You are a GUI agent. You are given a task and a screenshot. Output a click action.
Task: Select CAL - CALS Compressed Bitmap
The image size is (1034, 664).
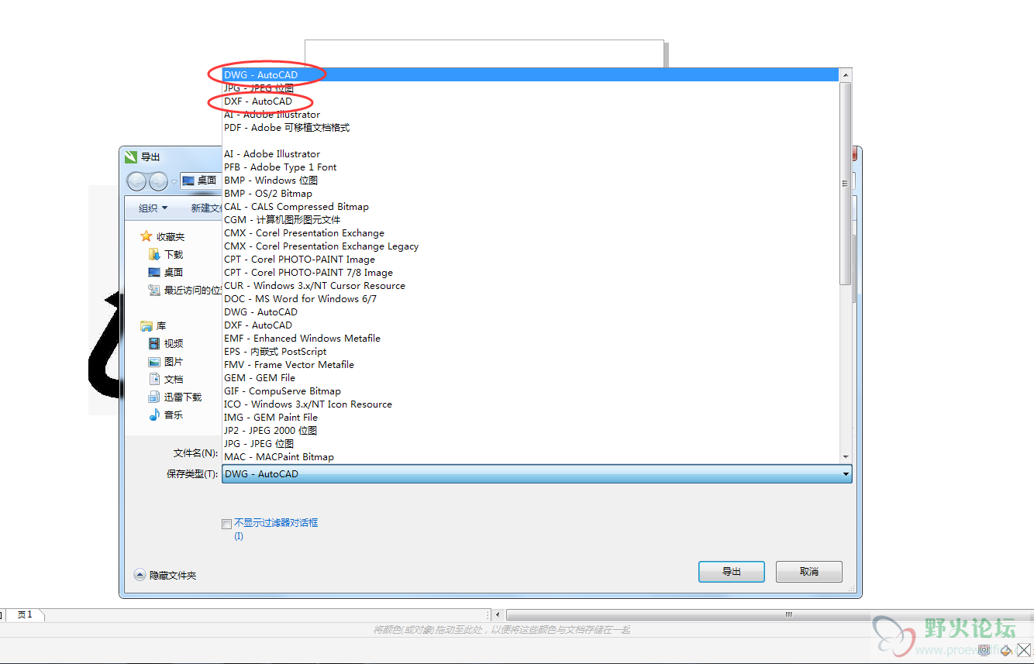point(530,207)
